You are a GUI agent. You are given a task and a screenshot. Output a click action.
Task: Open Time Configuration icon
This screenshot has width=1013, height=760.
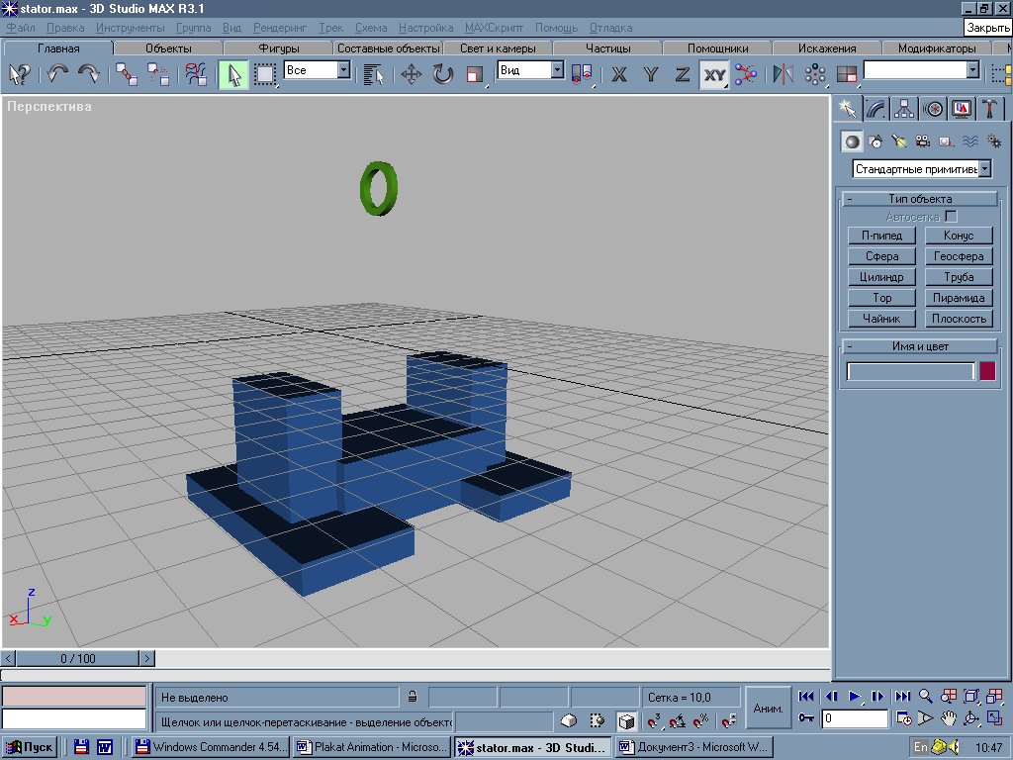pos(903,718)
